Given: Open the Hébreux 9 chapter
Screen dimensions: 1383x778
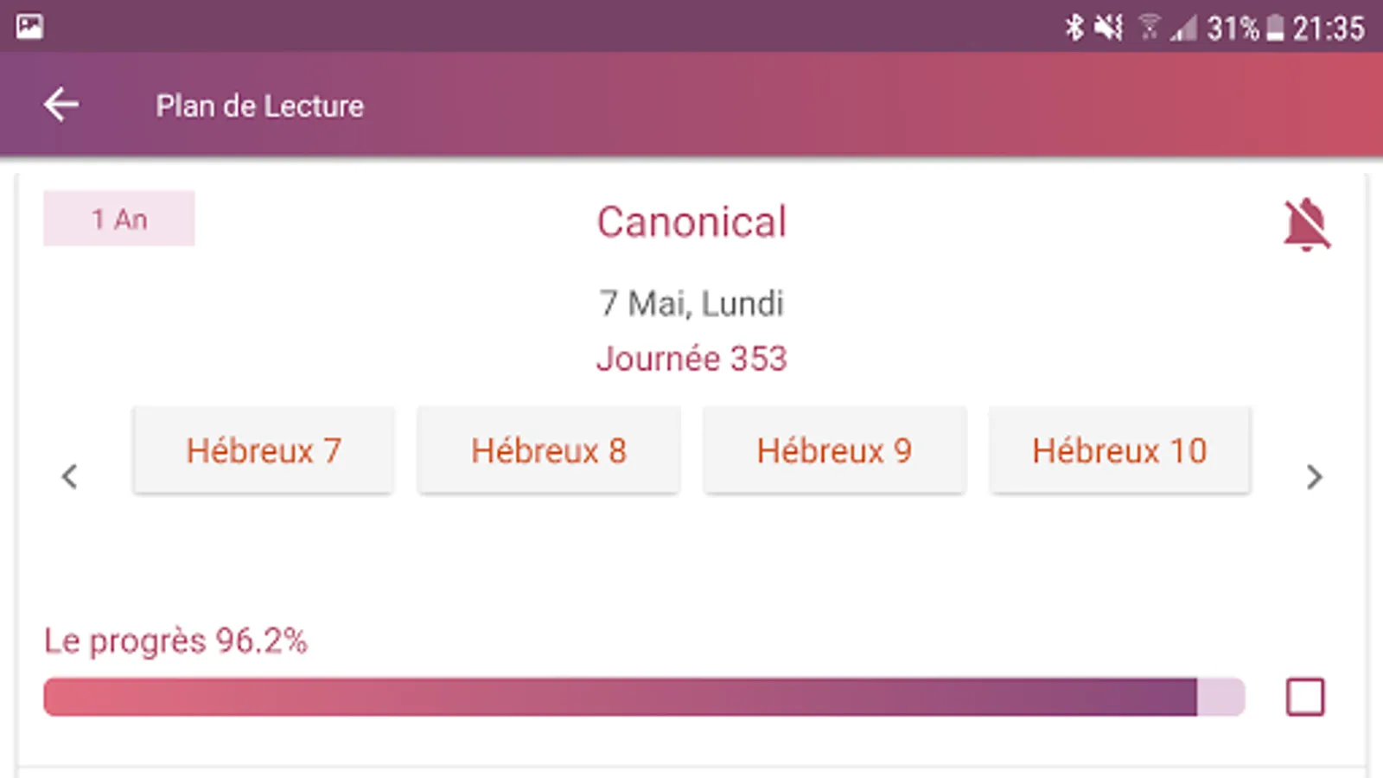Looking at the screenshot, I should (x=834, y=450).
